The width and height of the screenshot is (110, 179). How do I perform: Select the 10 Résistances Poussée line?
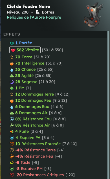tap(43, 144)
